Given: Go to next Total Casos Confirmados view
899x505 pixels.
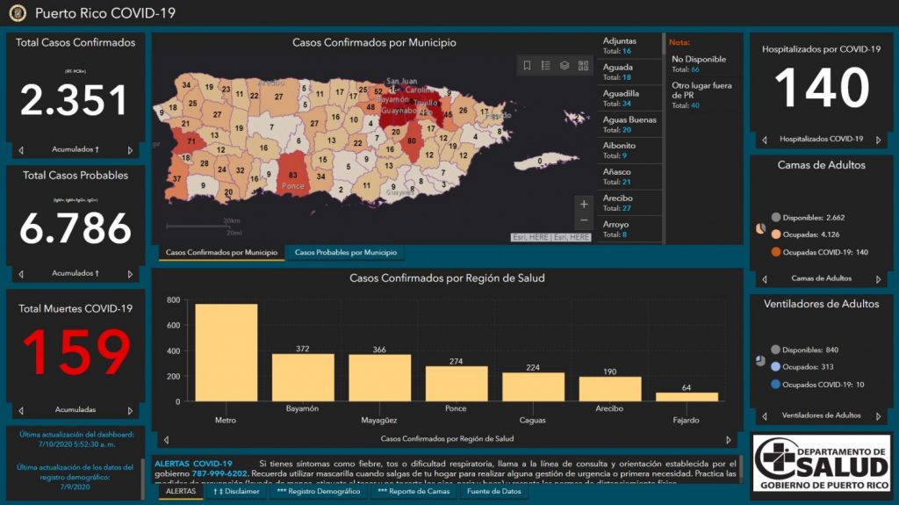Looking at the screenshot, I should coord(131,150).
